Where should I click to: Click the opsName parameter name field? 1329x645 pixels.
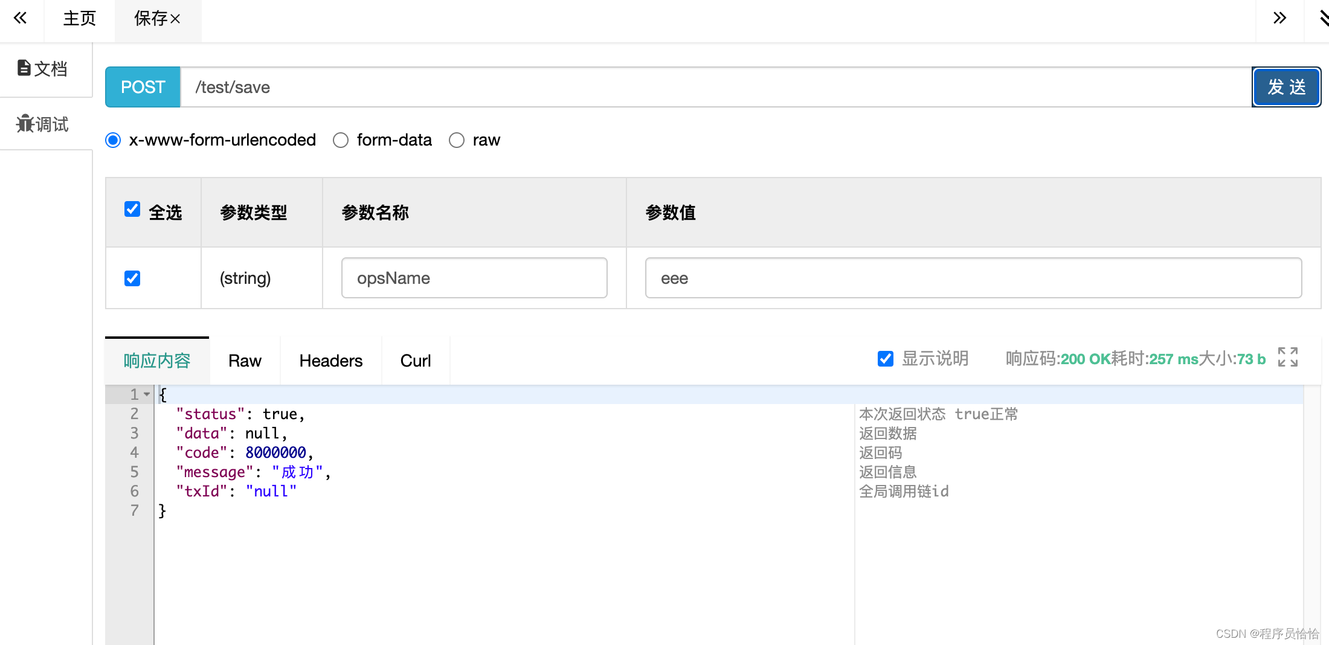[x=474, y=278]
